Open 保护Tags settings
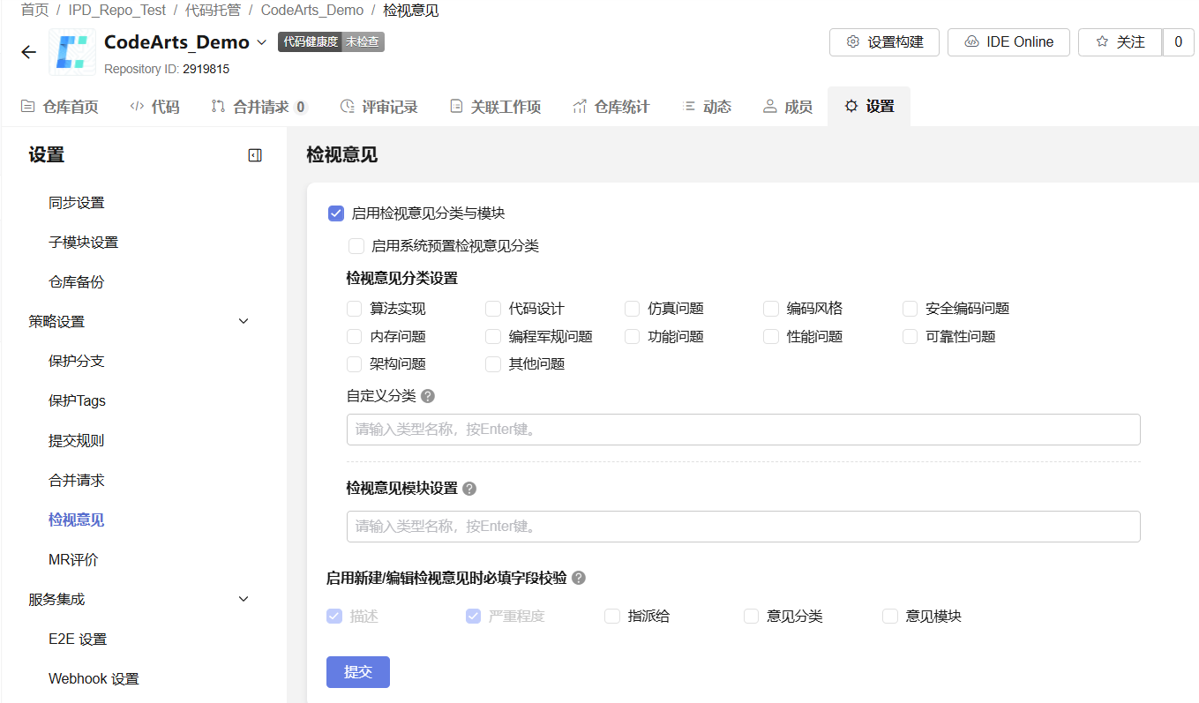1199x703 pixels. click(x=78, y=401)
